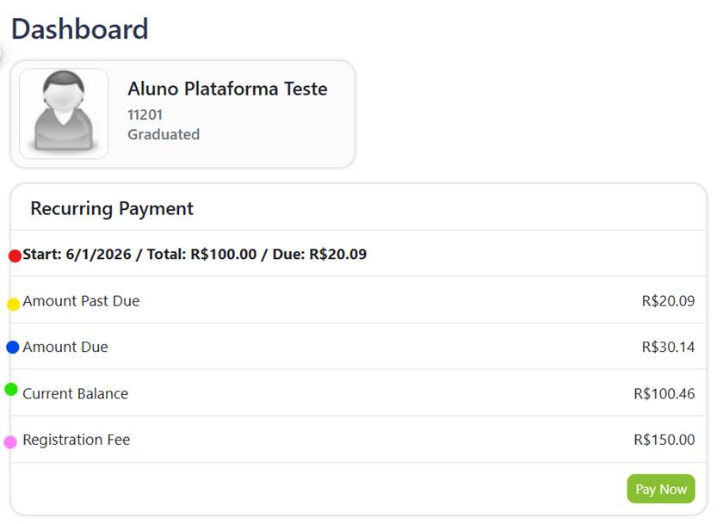Image resolution: width=723 pixels, height=524 pixels.
Task: Click the blue dot beside Amount Due
Action: pyautogui.click(x=12, y=347)
